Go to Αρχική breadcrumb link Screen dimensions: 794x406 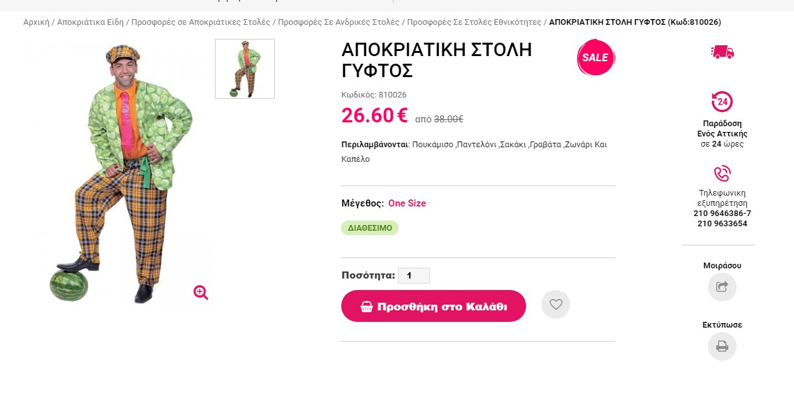pyautogui.click(x=36, y=22)
